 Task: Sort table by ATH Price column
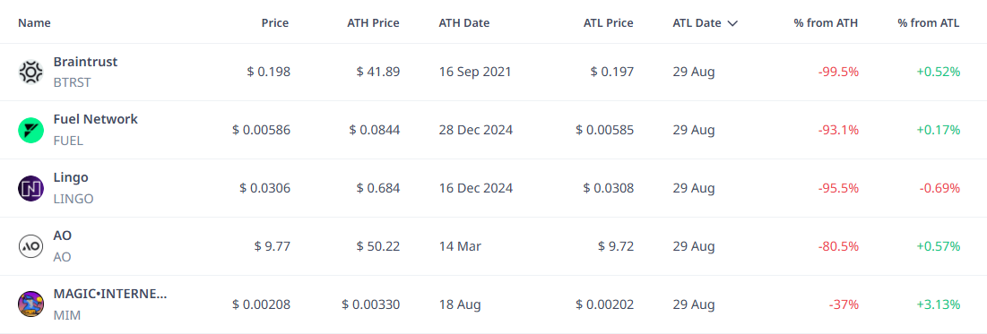click(x=373, y=23)
